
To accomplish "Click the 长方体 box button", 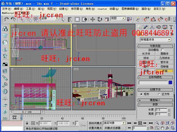I will (146, 54).
